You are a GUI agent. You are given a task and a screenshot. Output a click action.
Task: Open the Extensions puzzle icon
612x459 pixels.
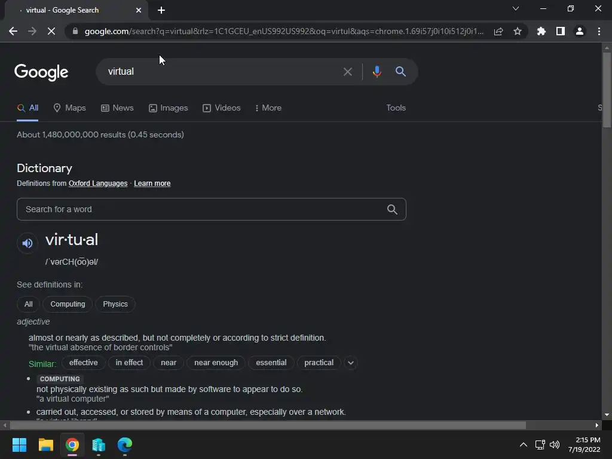coord(541,31)
